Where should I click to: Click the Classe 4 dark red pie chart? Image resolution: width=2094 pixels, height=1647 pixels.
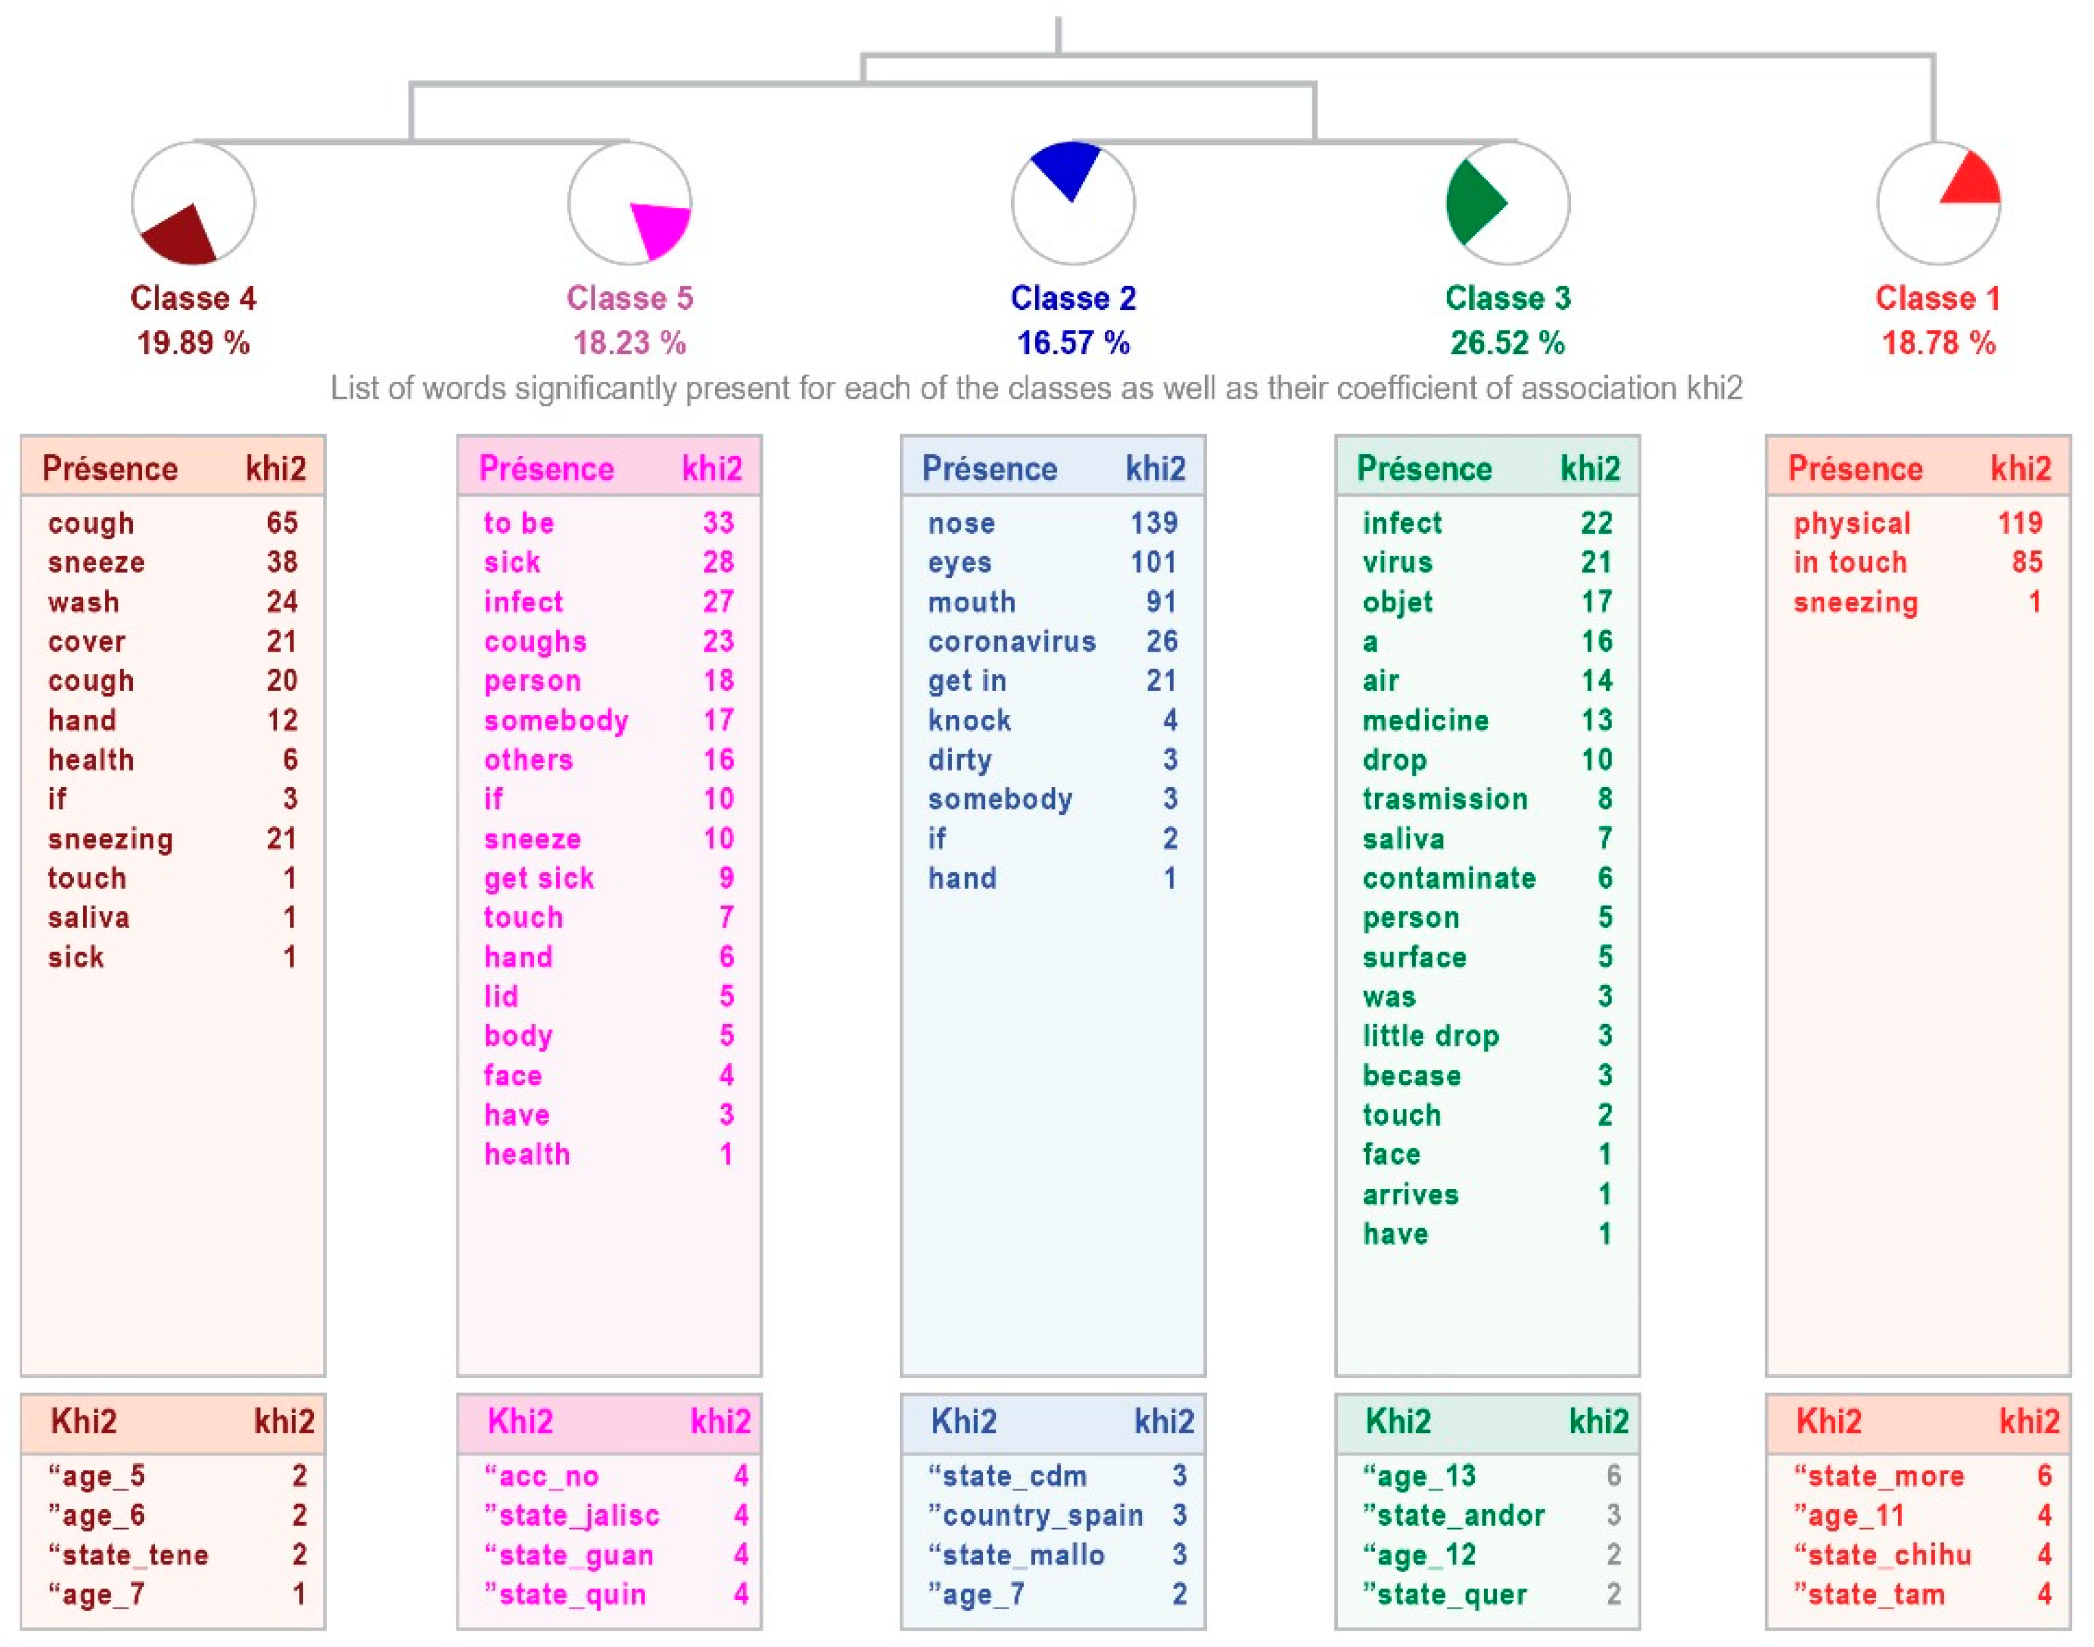coord(193,203)
